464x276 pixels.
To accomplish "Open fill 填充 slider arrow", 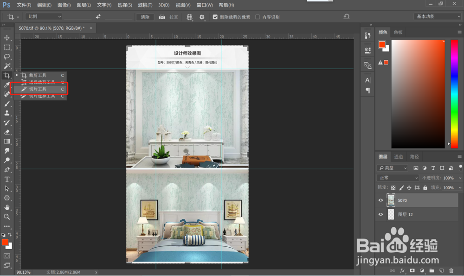I will [460, 187].
